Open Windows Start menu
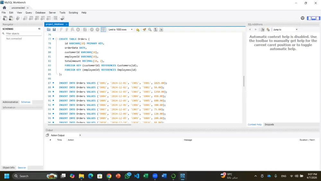 click(x=7, y=176)
